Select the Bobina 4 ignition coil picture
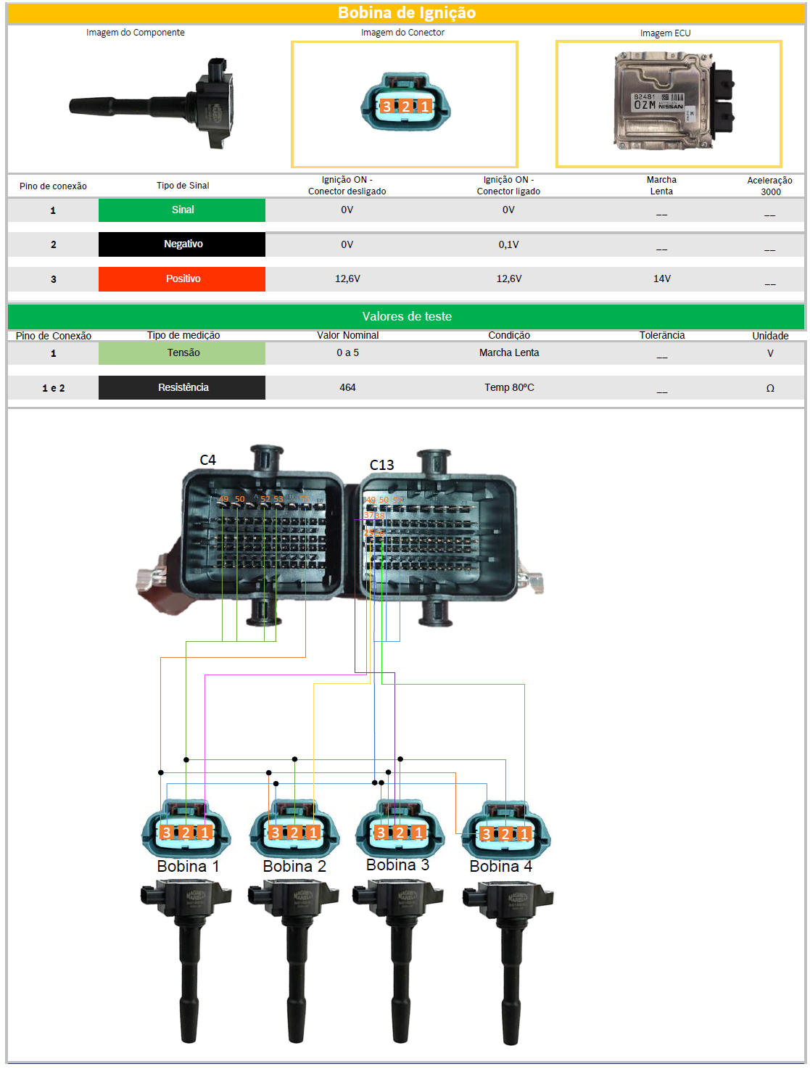 [x=508, y=957]
